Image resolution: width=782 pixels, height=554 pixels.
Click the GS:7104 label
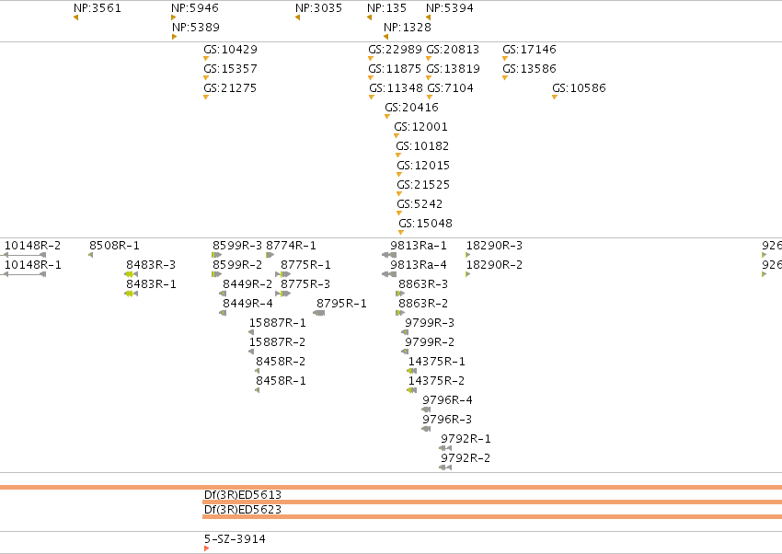click(x=451, y=88)
